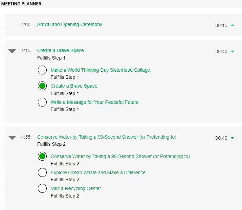The height and width of the screenshot is (210, 242).
Task: Open the duration dropdown for the 4:55 activity
Action: point(232,138)
